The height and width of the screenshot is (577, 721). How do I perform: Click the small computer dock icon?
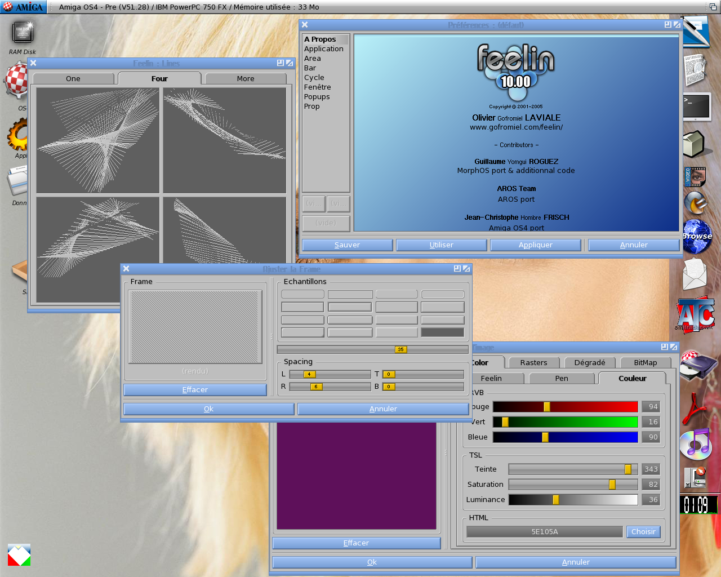696,478
